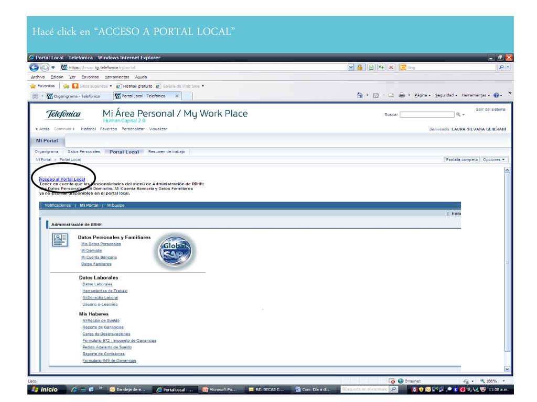537x402 pixels.
Task: Open the Ver menu
Action: pyautogui.click(x=72, y=77)
